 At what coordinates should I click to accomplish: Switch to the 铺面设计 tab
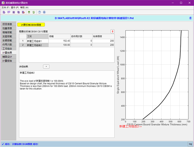click(x=7, y=57)
